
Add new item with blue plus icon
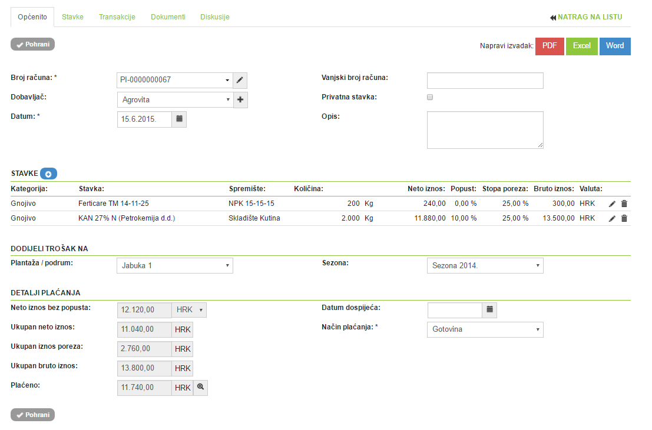49,174
